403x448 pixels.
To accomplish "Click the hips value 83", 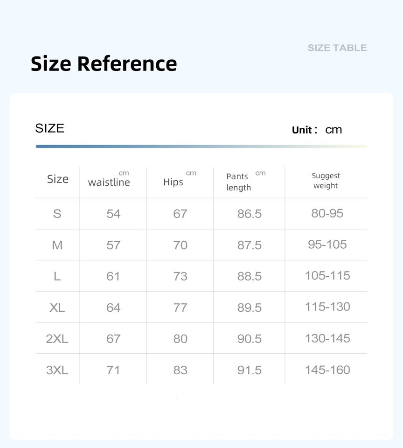I will (180, 370).
